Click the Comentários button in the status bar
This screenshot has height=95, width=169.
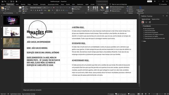[x=132, y=94]
